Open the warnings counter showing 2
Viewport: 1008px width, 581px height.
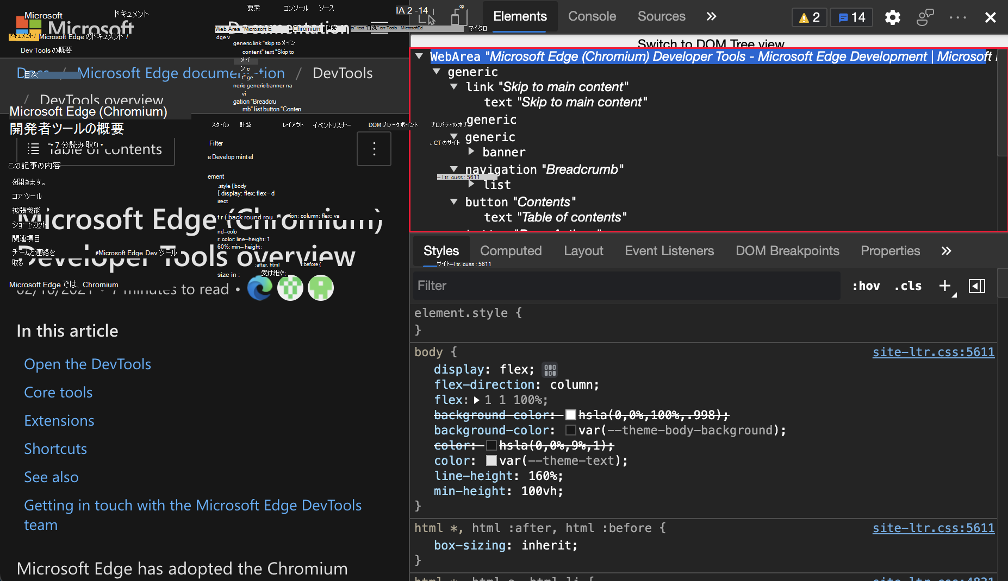point(810,17)
